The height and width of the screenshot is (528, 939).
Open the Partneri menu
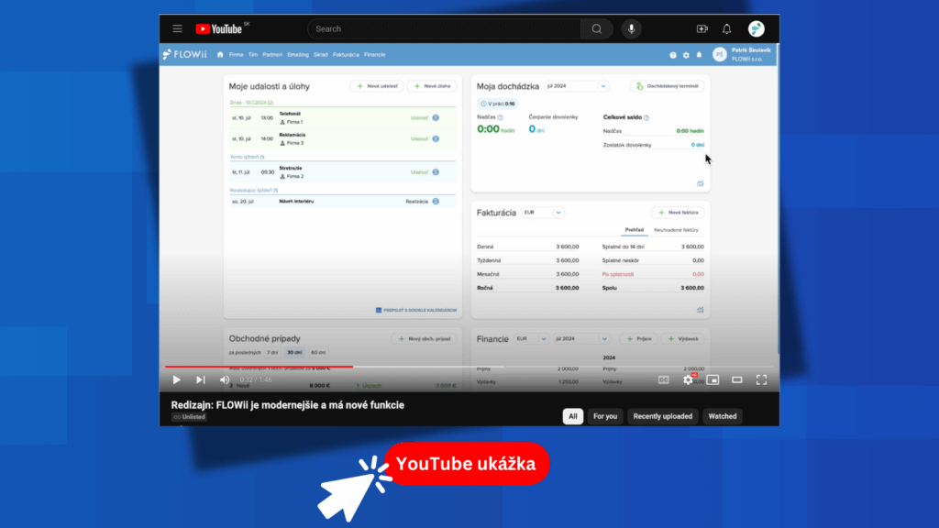(271, 55)
